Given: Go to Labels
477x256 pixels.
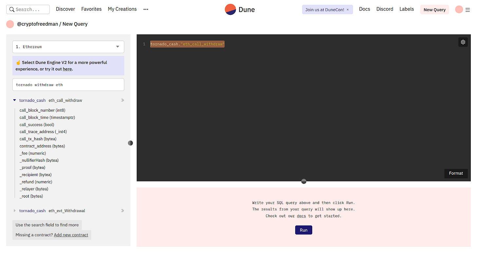Looking at the screenshot, I should [407, 9].
